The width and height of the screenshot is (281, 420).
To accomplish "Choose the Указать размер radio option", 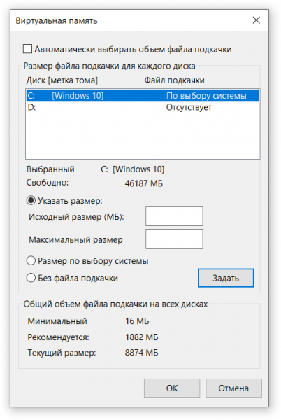I will click(x=31, y=200).
